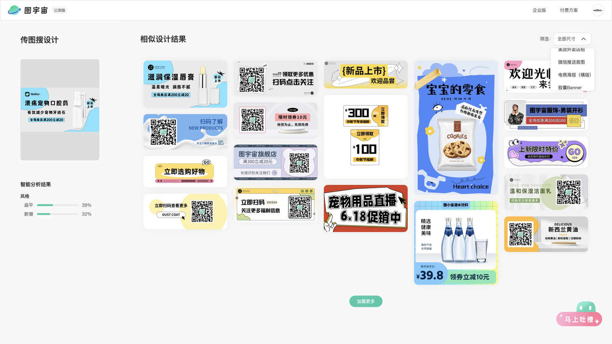
Task: Open the 图宇宙服饰-男装开衫 template
Action: (x=546, y=115)
